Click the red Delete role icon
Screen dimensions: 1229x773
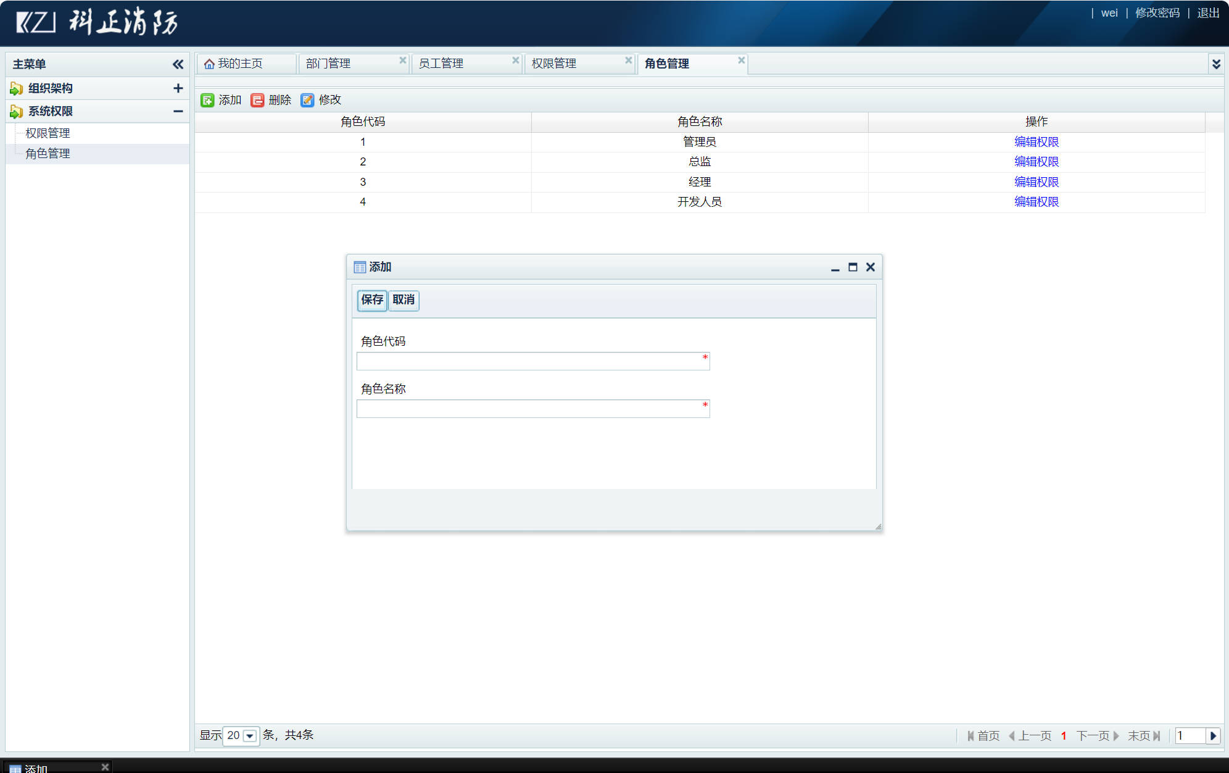[257, 100]
